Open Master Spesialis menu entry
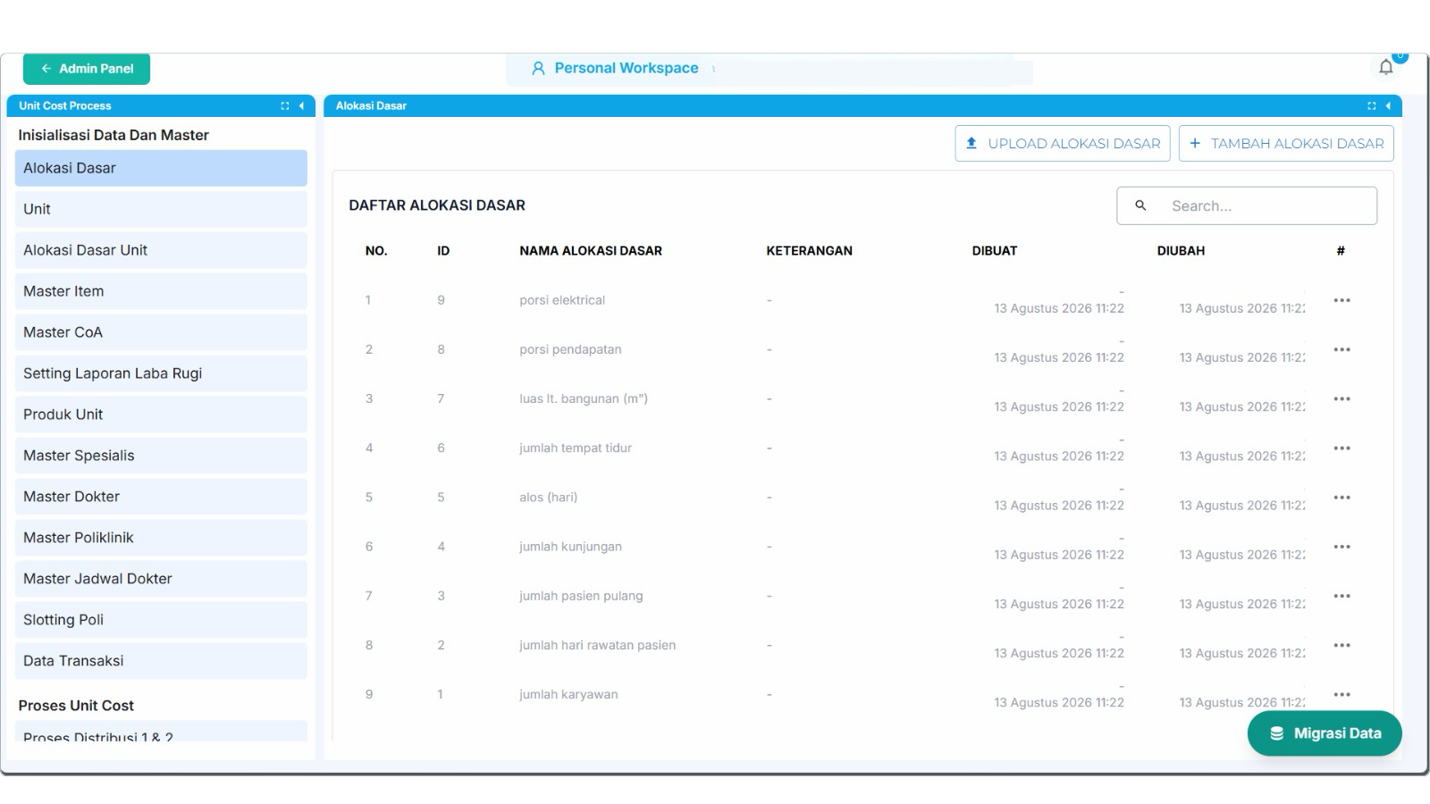This screenshot has width=1430, height=804. tap(161, 456)
